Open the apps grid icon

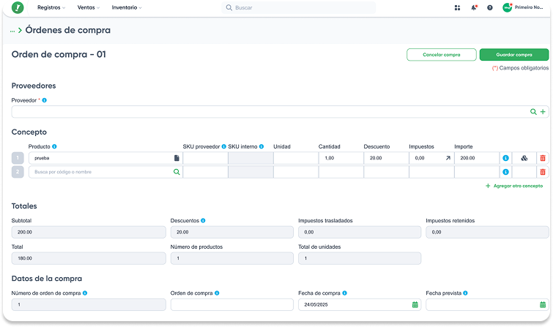coord(457,7)
